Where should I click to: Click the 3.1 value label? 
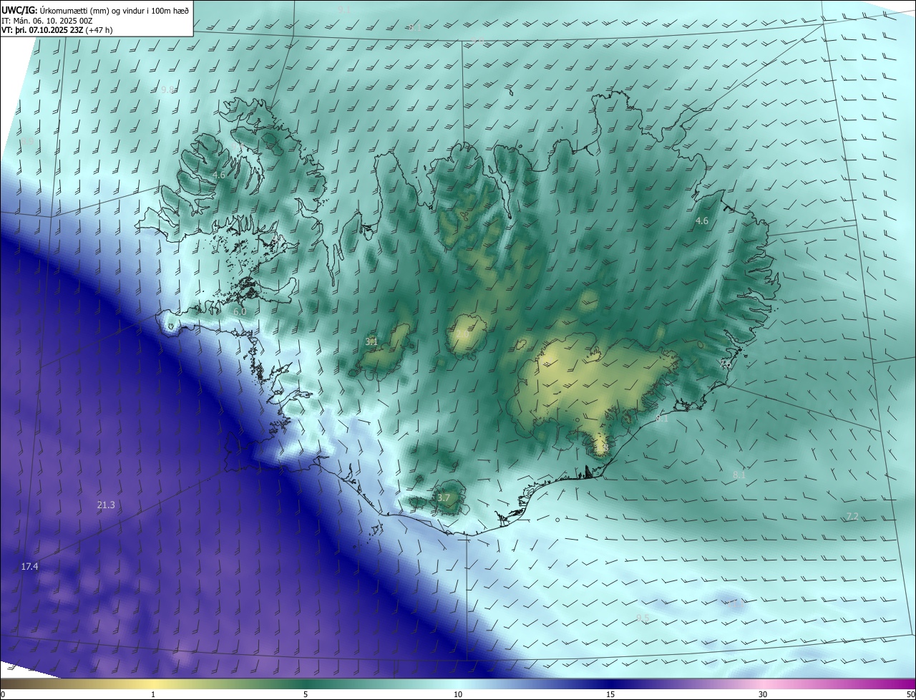pyautogui.click(x=371, y=342)
